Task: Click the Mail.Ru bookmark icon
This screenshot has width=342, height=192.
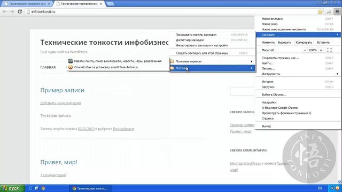Action: tap(71, 61)
